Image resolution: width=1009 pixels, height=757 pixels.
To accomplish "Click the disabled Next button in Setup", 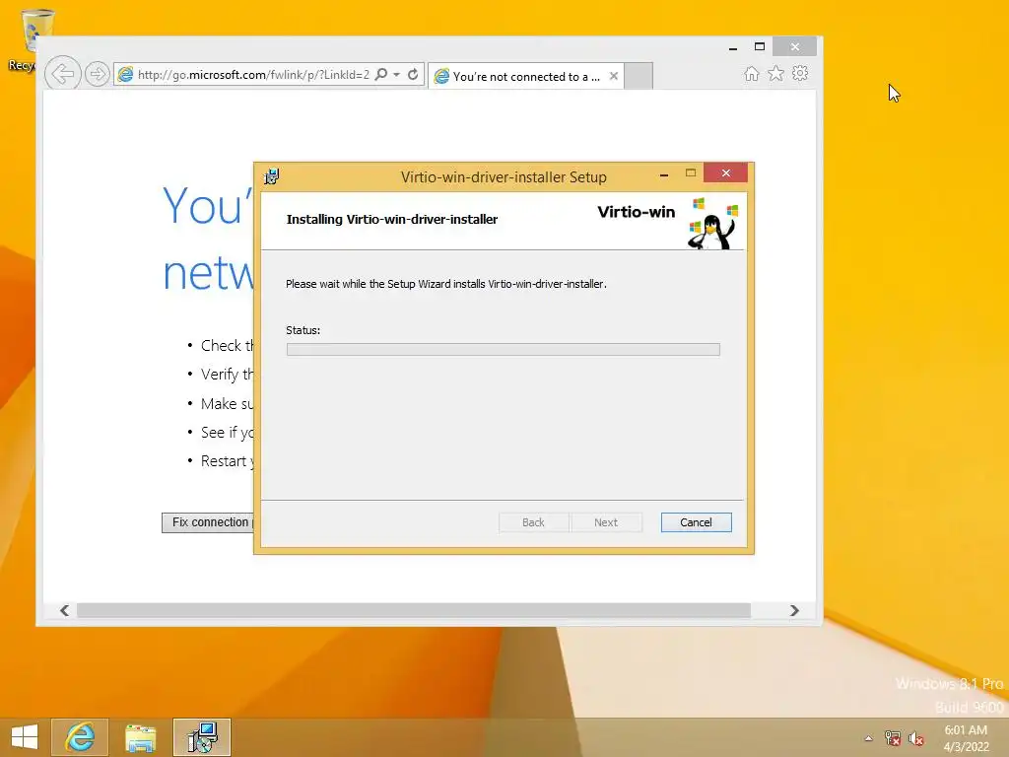I will pos(606,522).
